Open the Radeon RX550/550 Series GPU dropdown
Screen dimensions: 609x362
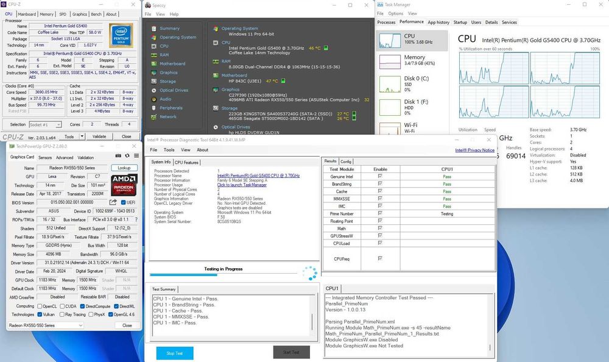46,325
